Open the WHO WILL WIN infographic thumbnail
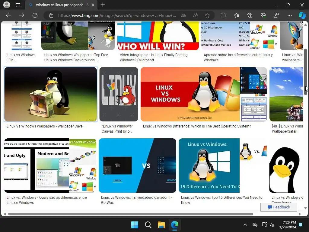 [x=158, y=36]
